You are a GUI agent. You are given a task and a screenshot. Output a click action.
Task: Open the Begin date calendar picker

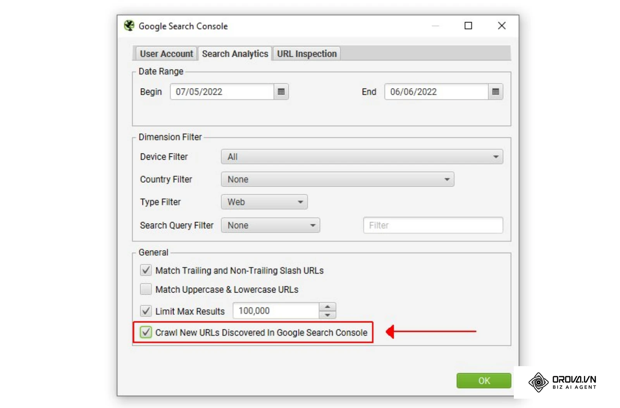pyautogui.click(x=281, y=92)
